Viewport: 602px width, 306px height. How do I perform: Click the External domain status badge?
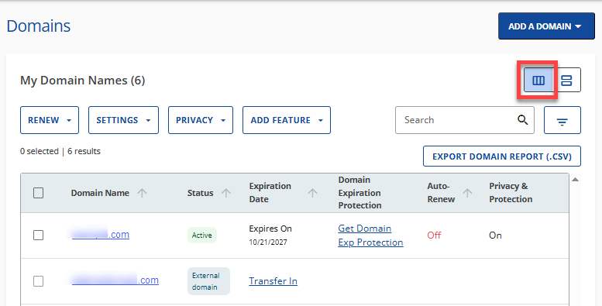(208, 281)
